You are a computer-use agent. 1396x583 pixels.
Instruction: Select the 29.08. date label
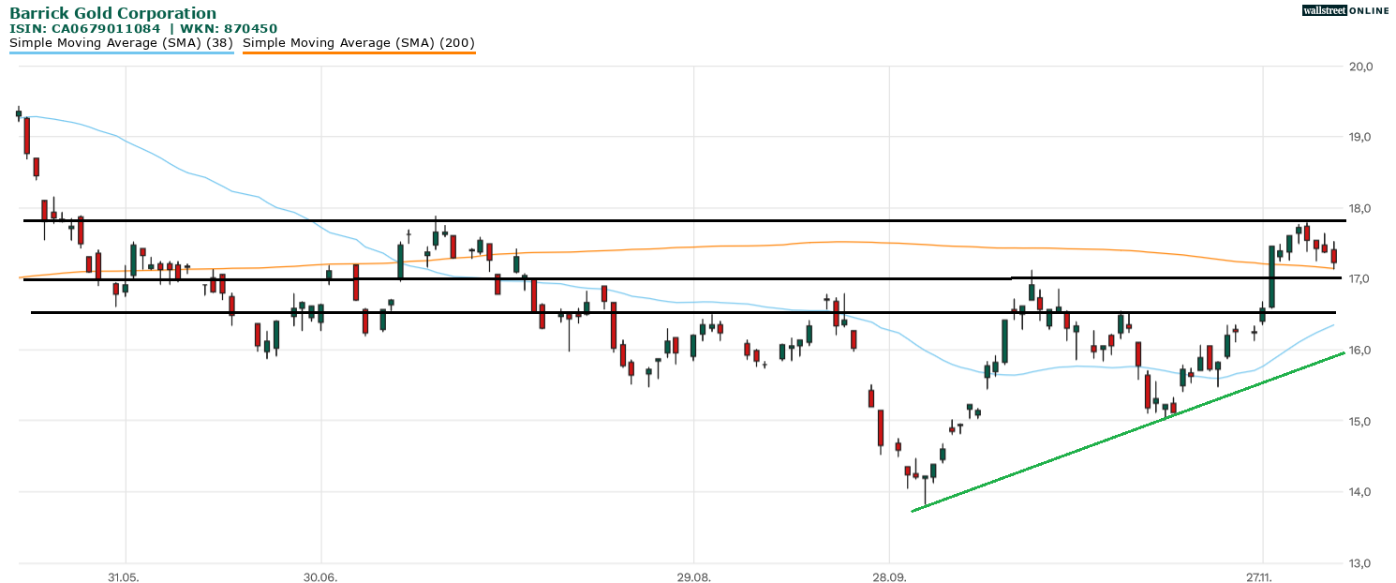pyautogui.click(x=693, y=576)
